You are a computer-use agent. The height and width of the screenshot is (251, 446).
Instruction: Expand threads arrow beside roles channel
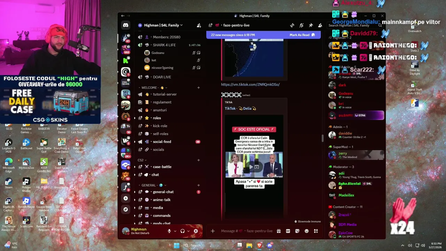[x=135, y=118]
